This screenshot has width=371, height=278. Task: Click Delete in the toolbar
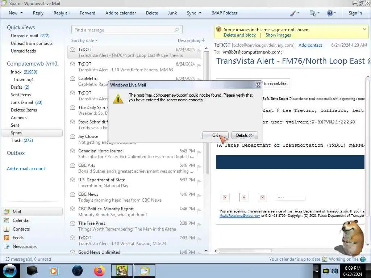[152, 13]
